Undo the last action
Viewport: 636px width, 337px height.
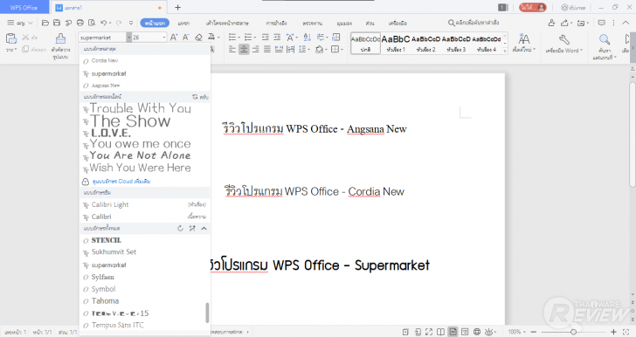[104, 23]
